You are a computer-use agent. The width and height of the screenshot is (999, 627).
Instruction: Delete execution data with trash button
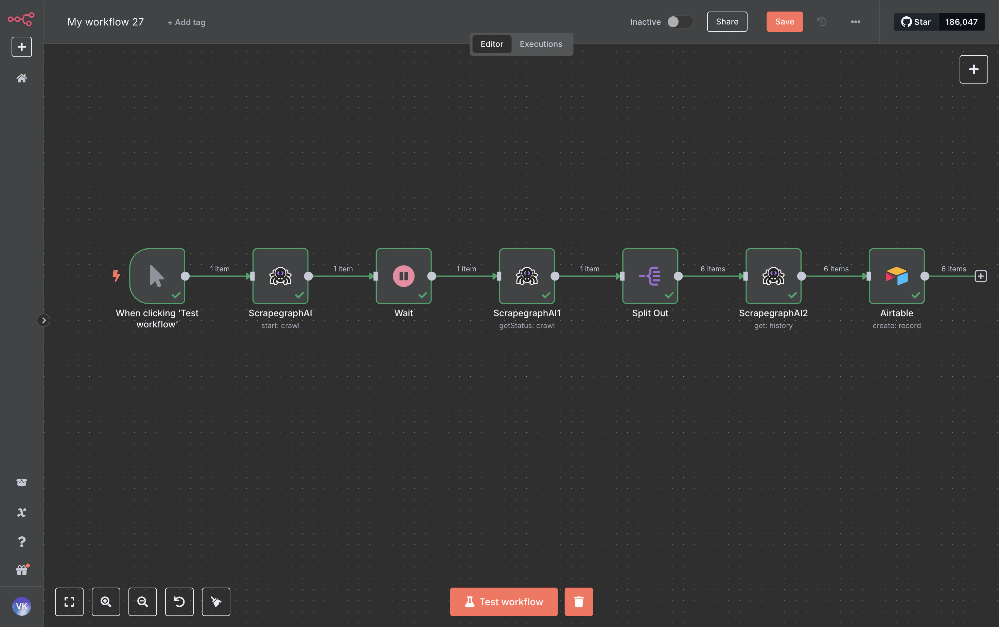tap(579, 602)
